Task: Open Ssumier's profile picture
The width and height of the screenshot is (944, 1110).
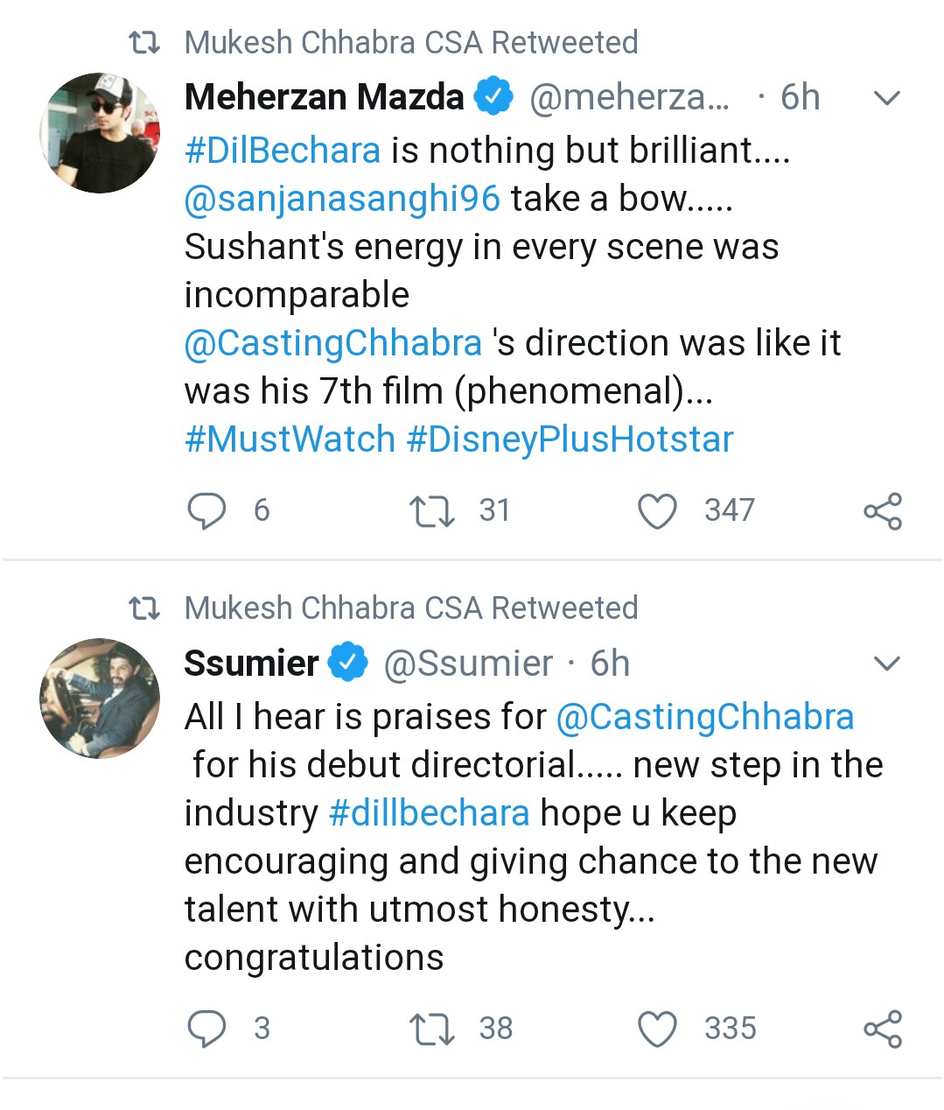Action: pos(101,698)
